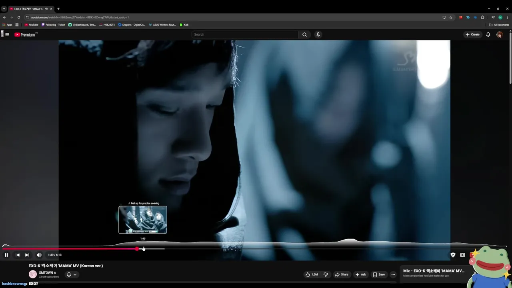
Task: Open the Apps bookmark
Action: pos(8,25)
